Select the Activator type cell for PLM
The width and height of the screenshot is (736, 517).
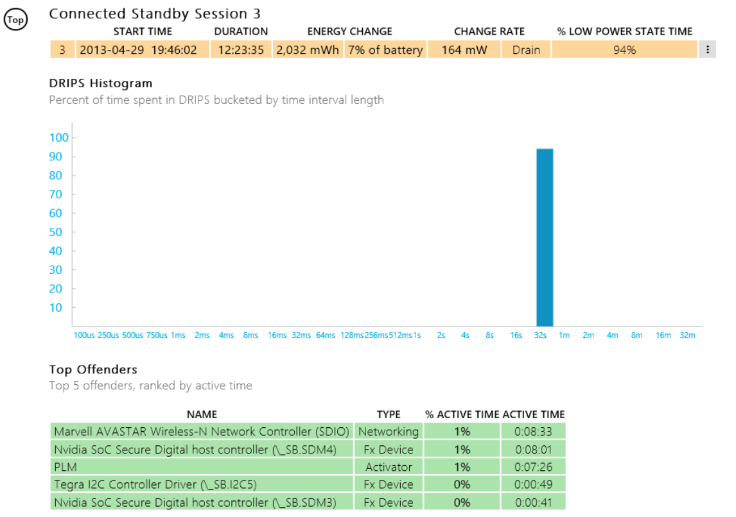(388, 467)
